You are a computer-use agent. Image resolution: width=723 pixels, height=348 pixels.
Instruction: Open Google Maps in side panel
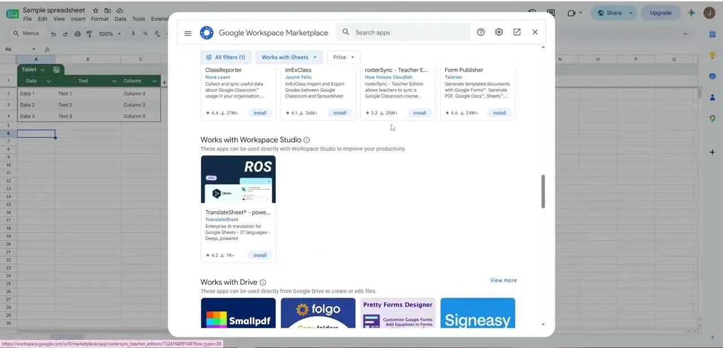(x=712, y=118)
